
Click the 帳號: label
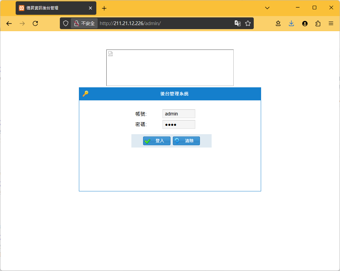(141, 114)
